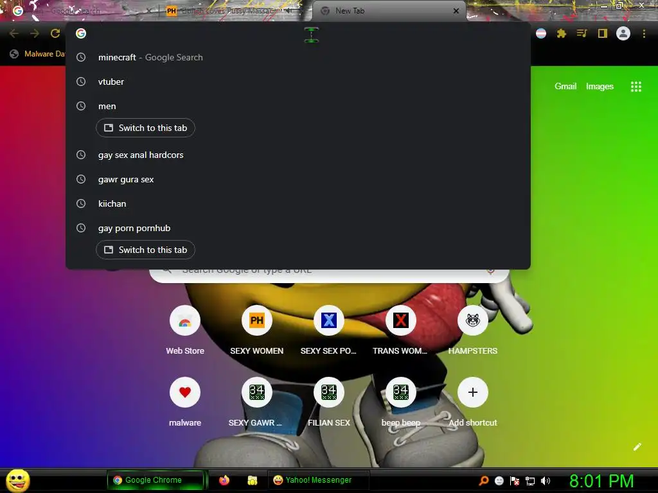
Task: Open Chrome's three-dot menu
Action: click(x=644, y=33)
